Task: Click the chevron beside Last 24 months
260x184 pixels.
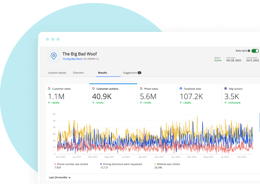Action: pos(69,178)
